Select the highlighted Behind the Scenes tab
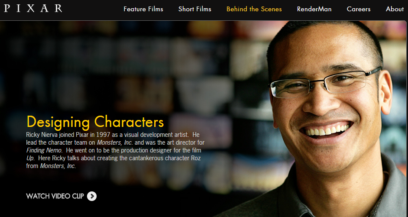 [254, 9]
